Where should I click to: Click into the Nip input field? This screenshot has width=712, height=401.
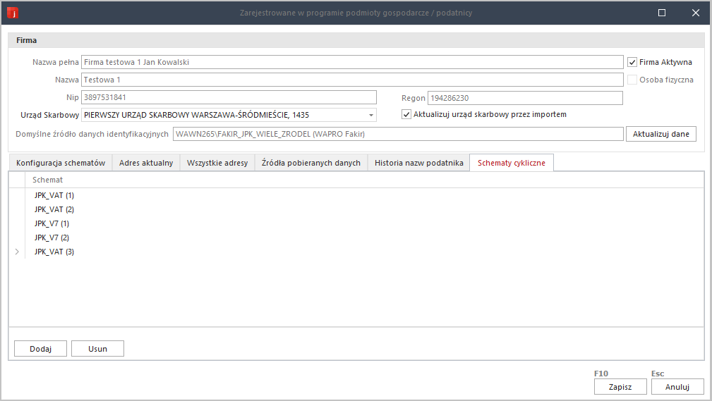pos(229,97)
